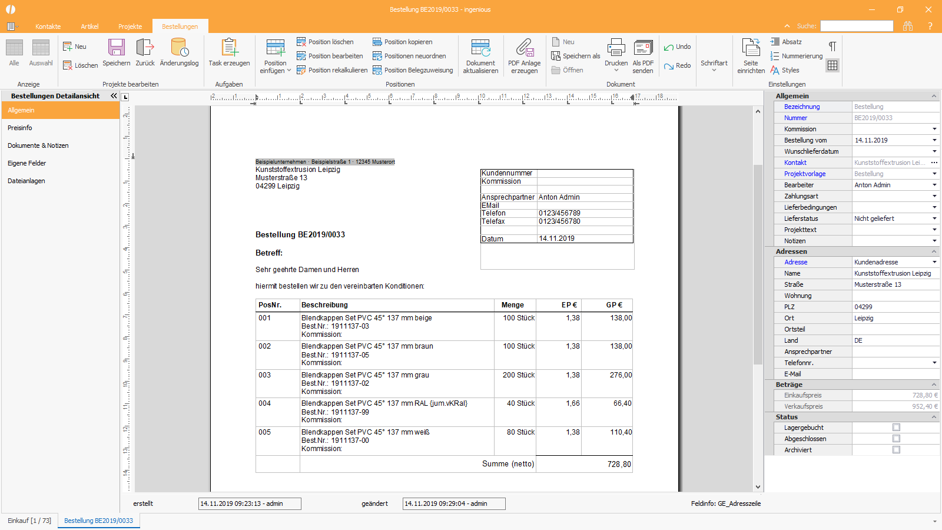Open Kontakt ellipsis button
This screenshot has width=942, height=530.
pyautogui.click(x=934, y=163)
